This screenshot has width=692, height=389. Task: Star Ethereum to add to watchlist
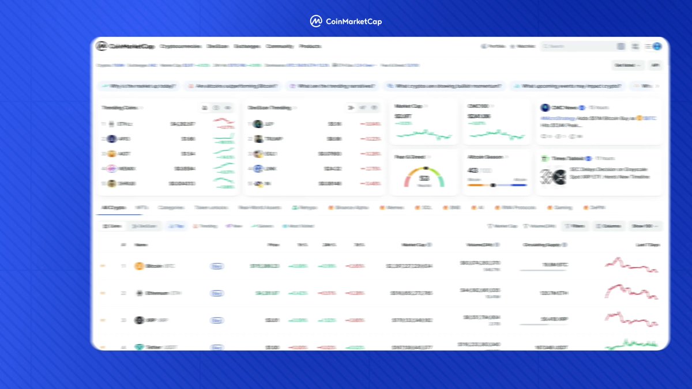(103, 293)
